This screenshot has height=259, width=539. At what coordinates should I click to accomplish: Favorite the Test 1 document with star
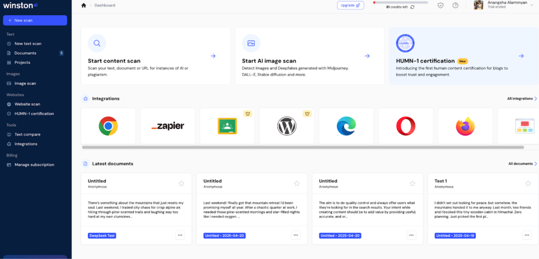click(x=528, y=183)
